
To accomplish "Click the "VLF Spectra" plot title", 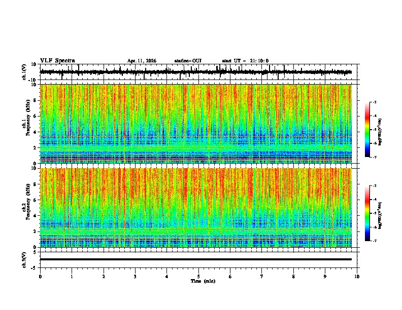I will [57, 60].
